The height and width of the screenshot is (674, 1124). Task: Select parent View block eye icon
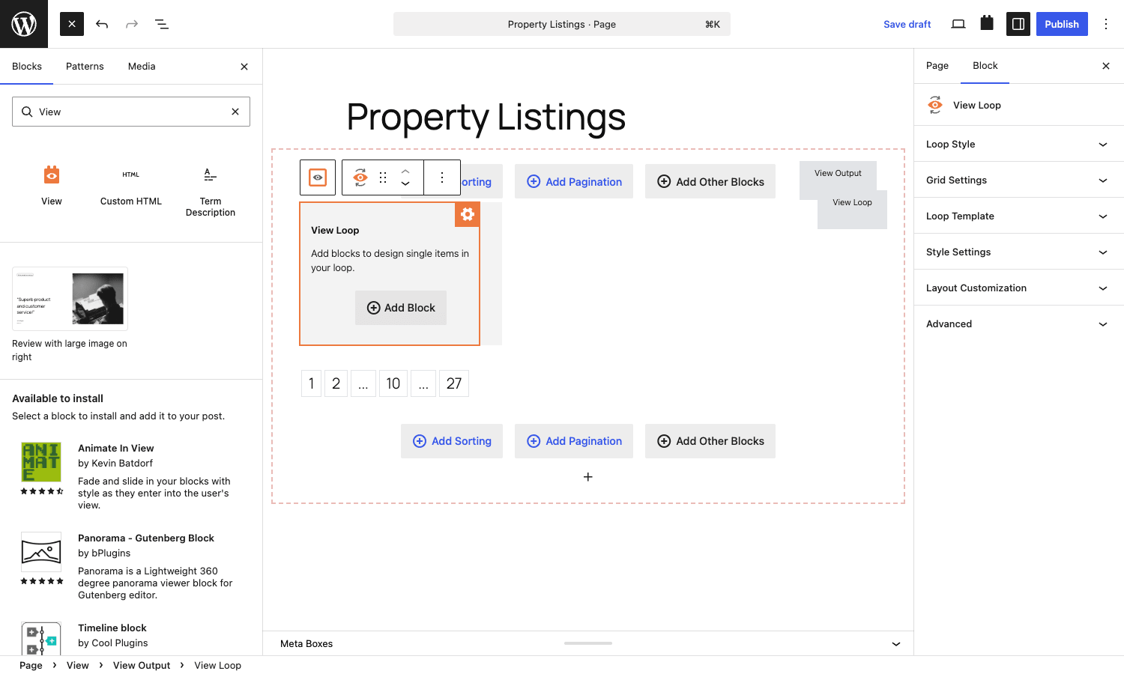(318, 177)
